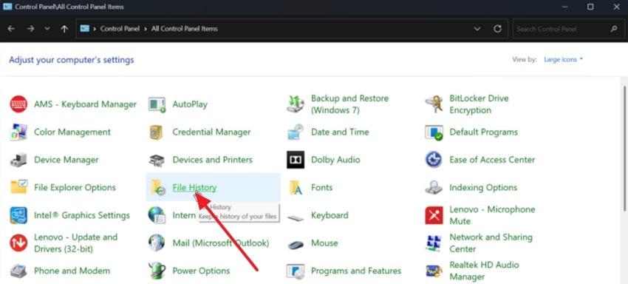This screenshot has height=284, width=628.
Task: Click the File History folder icon
Action: click(x=158, y=187)
